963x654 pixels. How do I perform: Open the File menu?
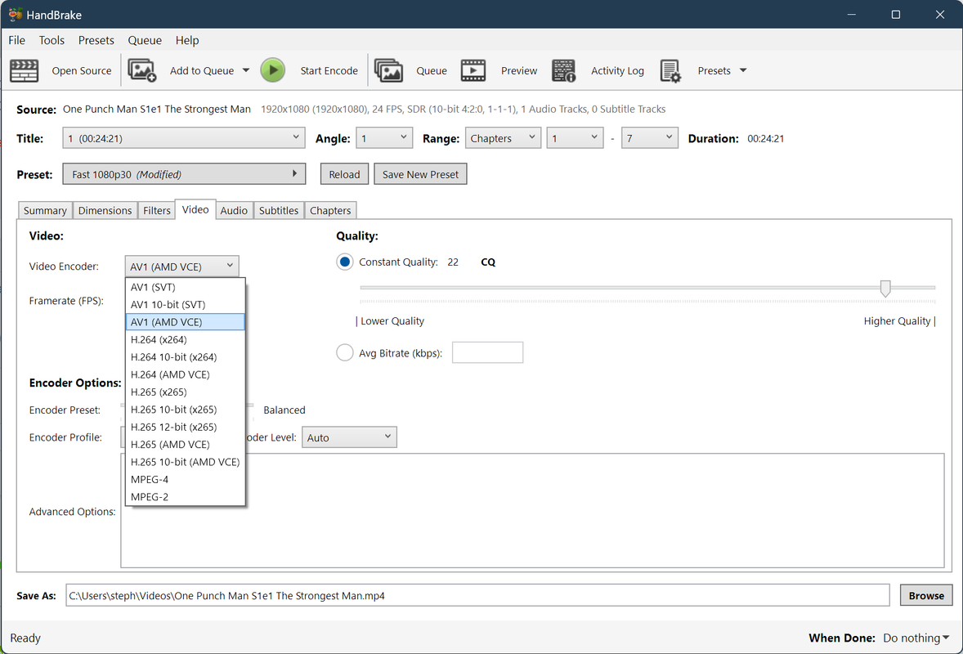point(16,40)
